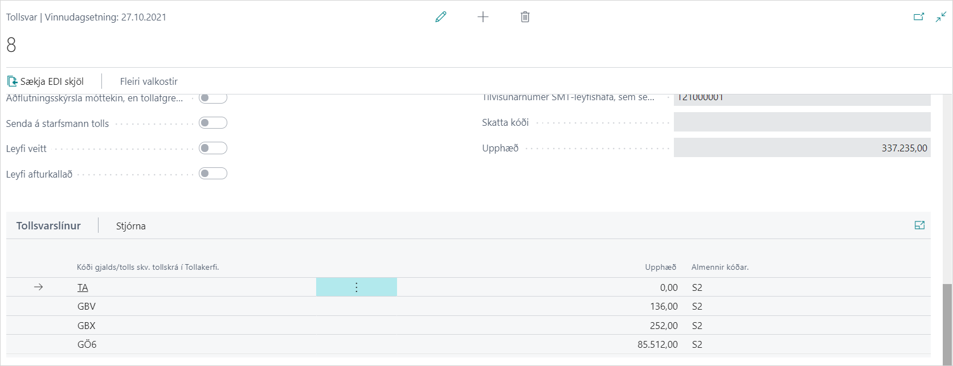Click the Upphæð field showing 337.235,00
This screenshot has width=953, height=366.
point(801,148)
